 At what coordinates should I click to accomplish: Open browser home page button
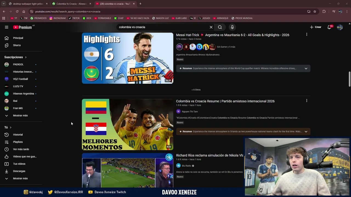[24, 11]
